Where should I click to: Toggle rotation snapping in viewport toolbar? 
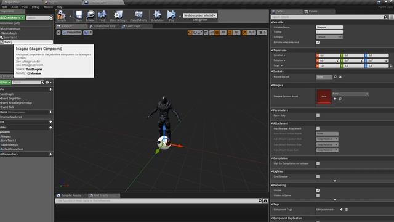230,33
